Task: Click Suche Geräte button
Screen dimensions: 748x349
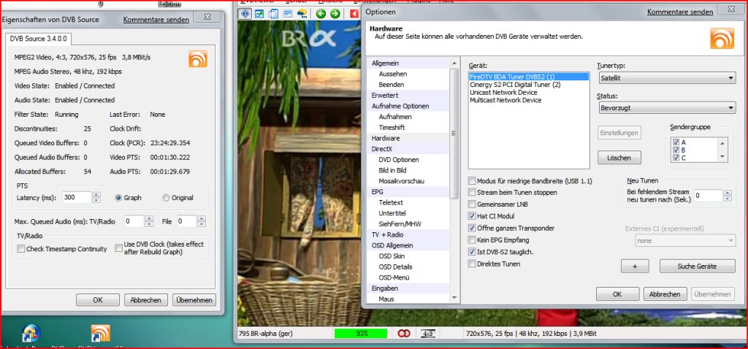Action: click(x=697, y=266)
